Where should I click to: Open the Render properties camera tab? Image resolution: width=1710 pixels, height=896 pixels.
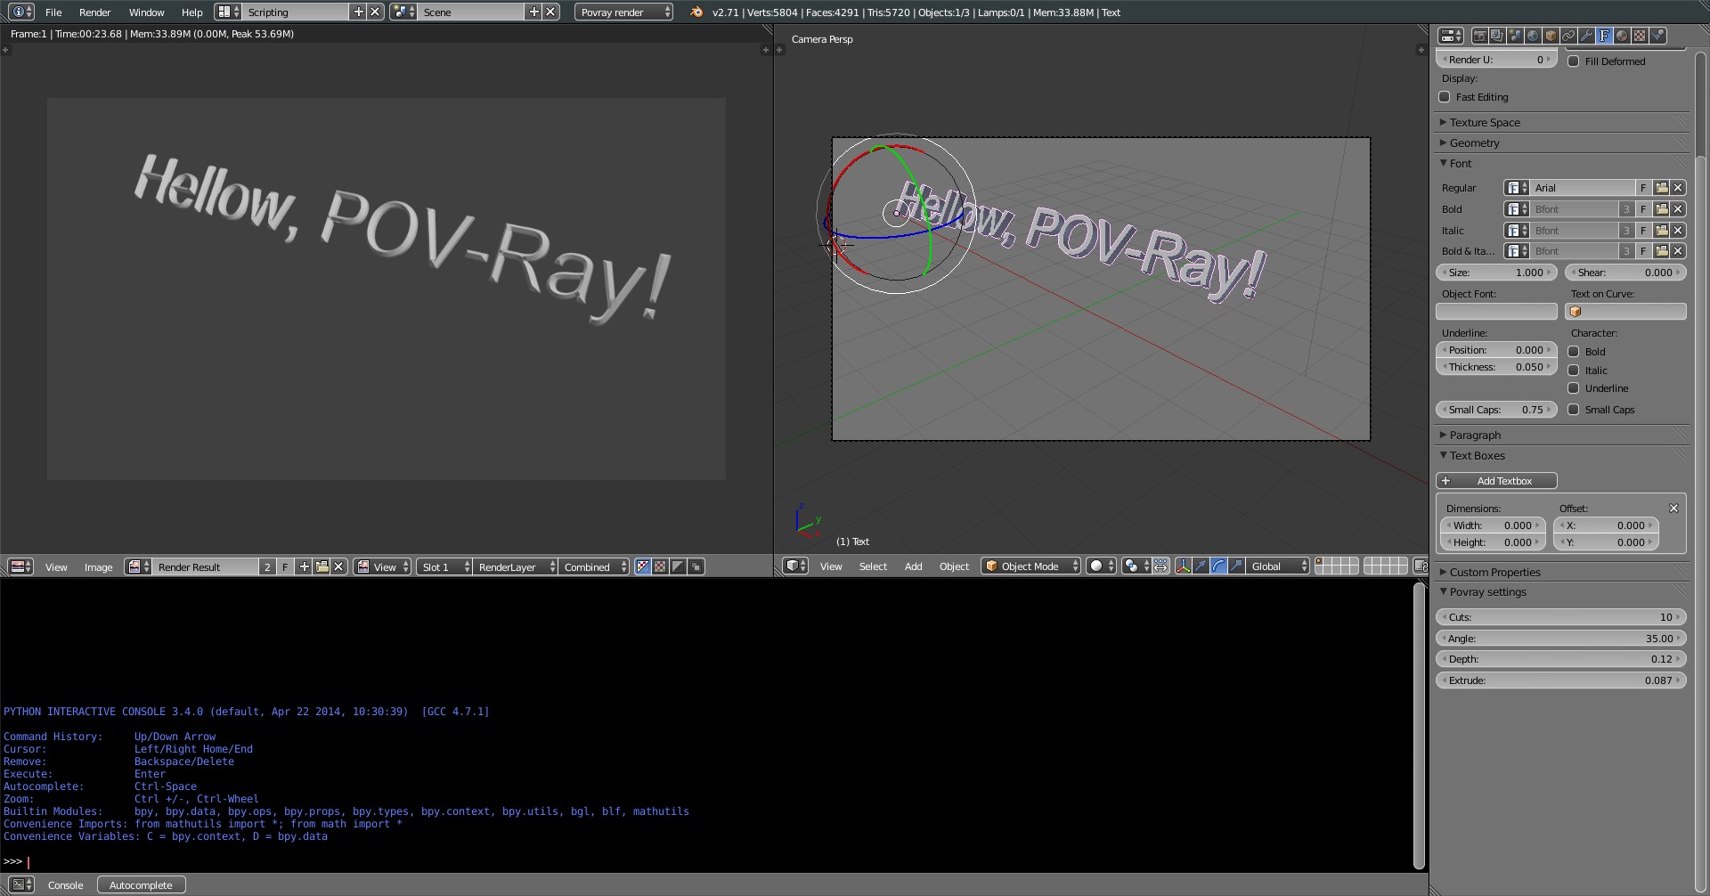pos(1479,36)
